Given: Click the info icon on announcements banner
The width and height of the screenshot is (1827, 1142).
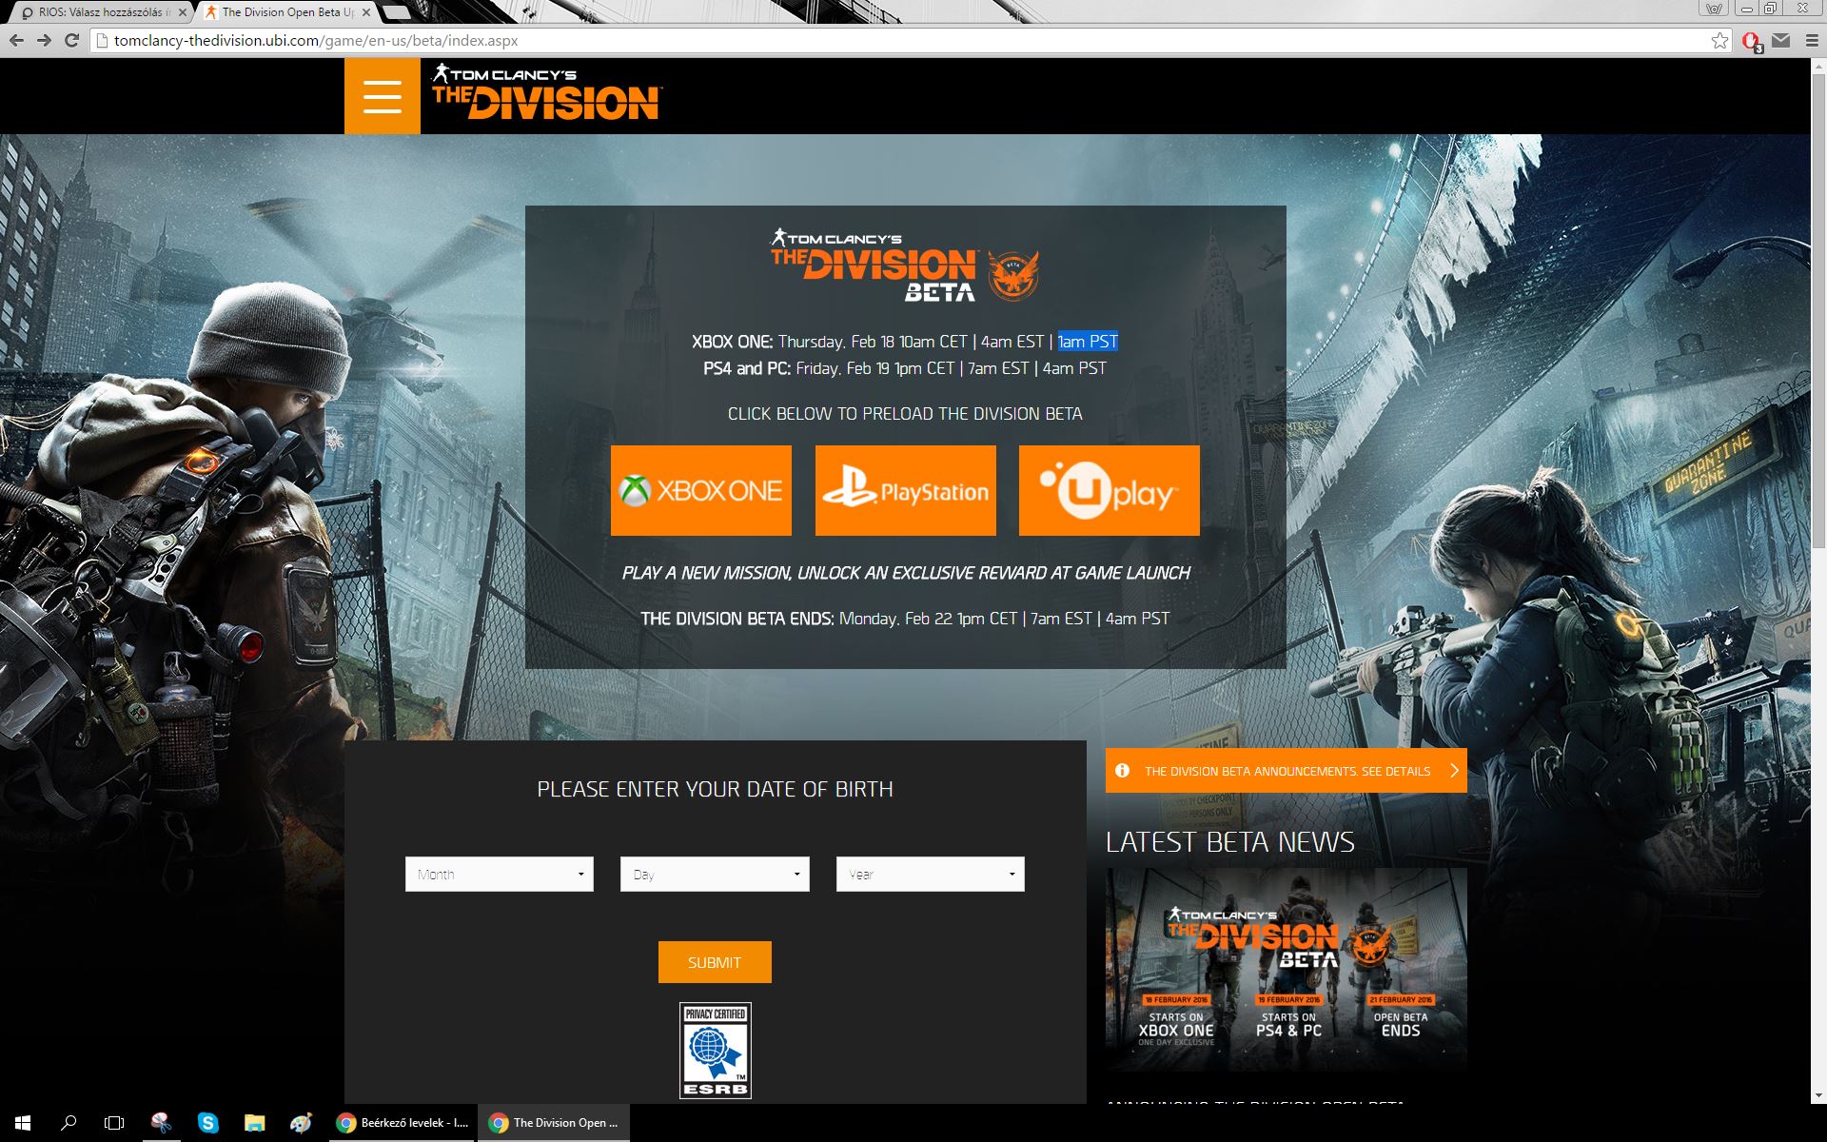Looking at the screenshot, I should (x=1122, y=771).
